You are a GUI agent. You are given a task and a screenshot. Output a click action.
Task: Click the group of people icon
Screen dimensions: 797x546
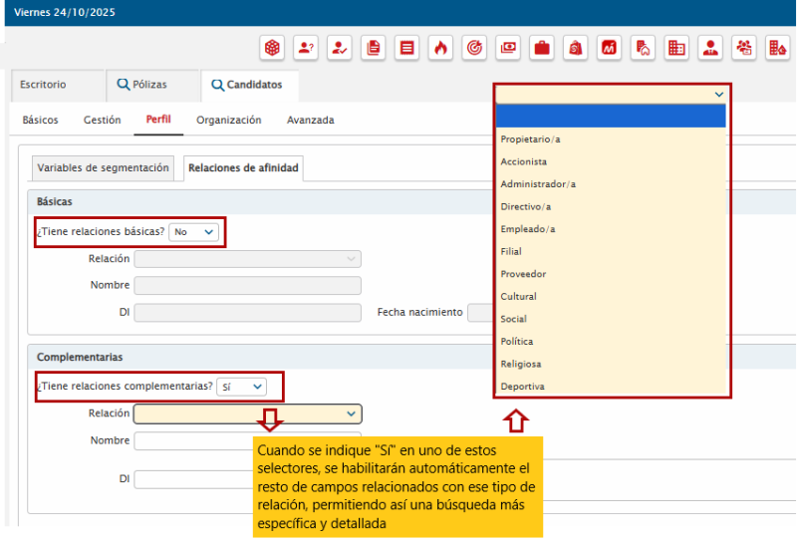tap(744, 47)
